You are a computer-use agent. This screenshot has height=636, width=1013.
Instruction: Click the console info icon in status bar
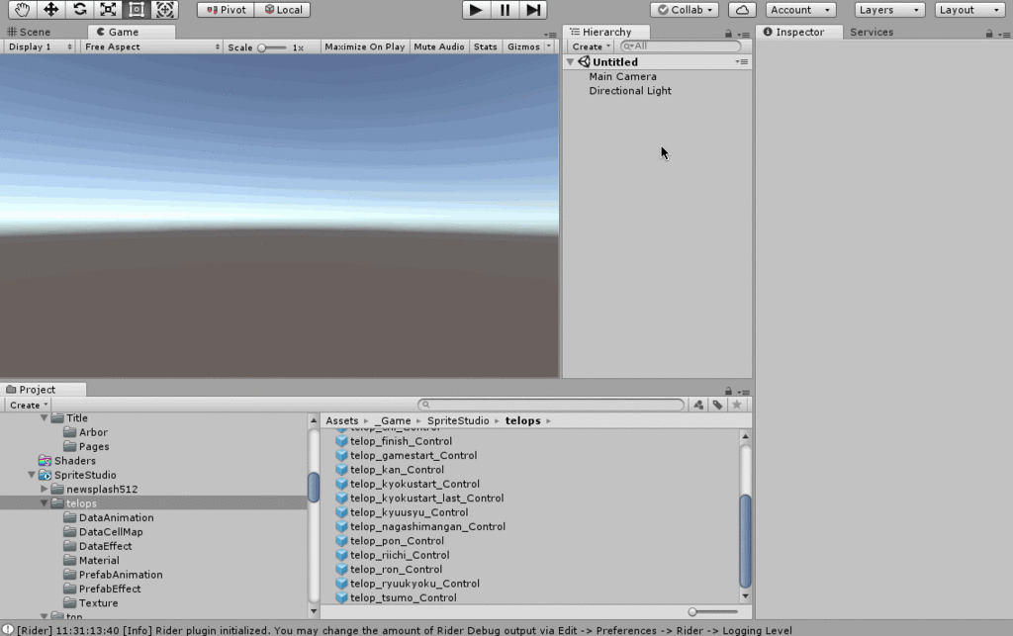click(x=7, y=630)
